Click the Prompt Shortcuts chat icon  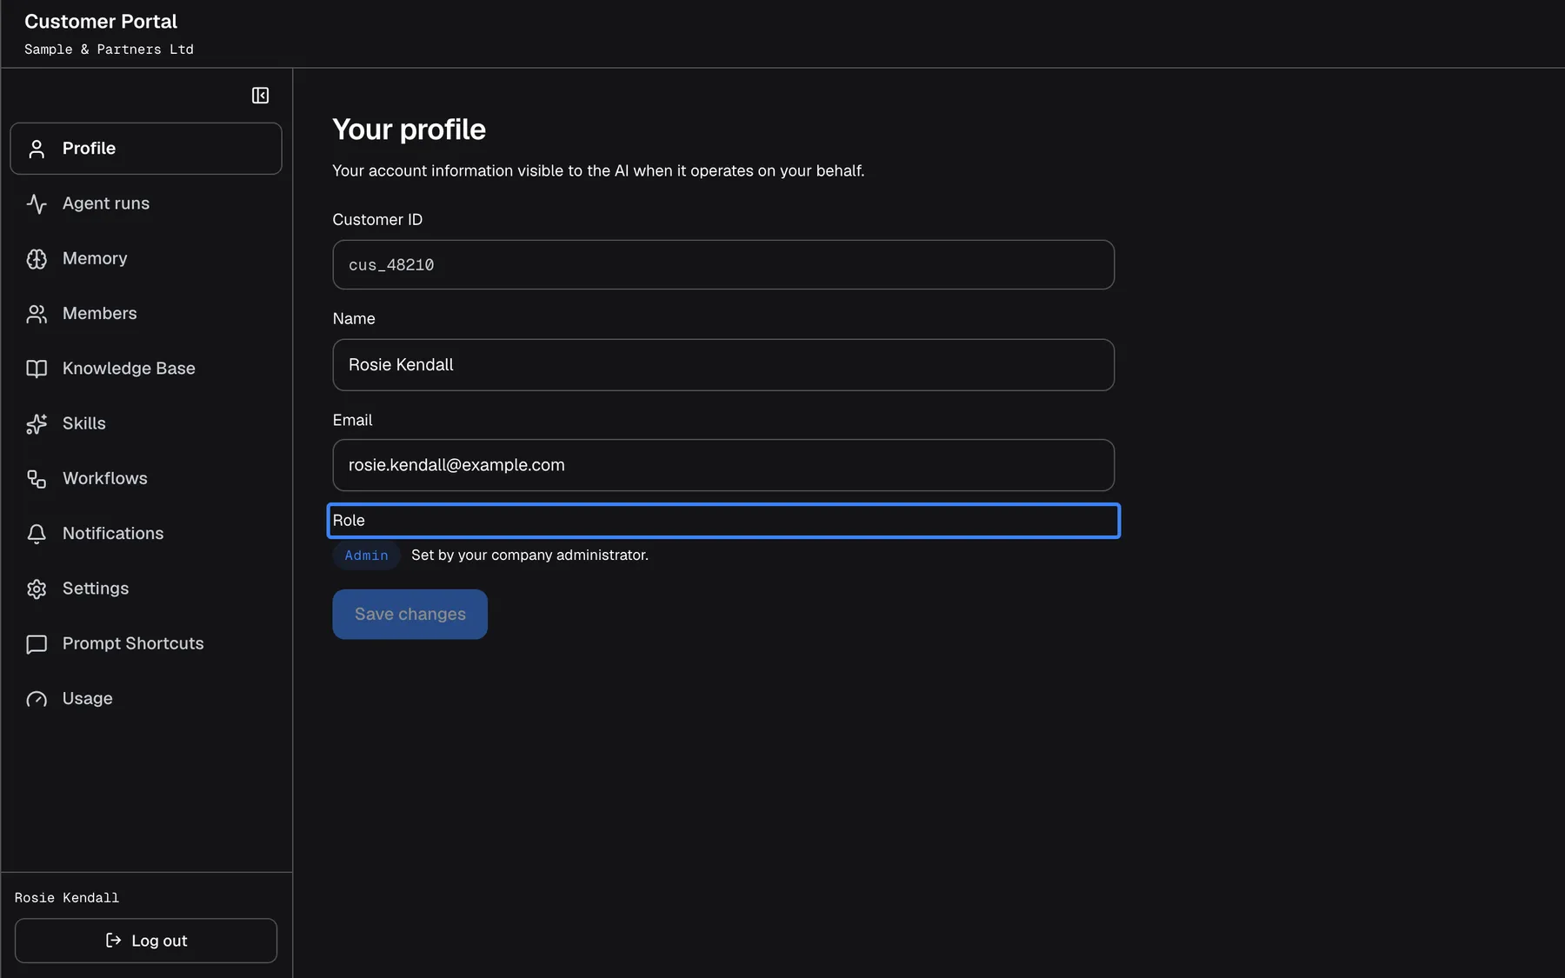37,644
